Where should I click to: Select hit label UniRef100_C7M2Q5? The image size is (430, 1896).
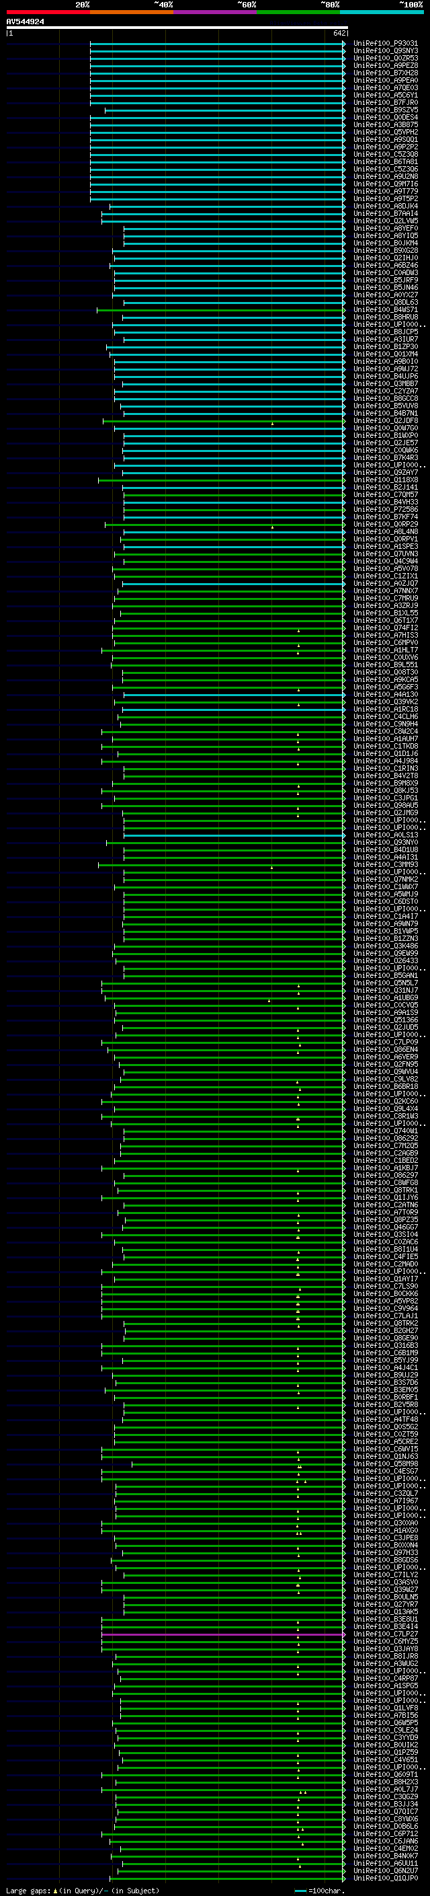tap(385, 1146)
